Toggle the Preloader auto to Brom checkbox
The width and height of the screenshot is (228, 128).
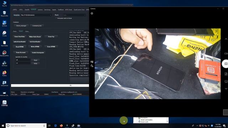click(x=56, y=18)
